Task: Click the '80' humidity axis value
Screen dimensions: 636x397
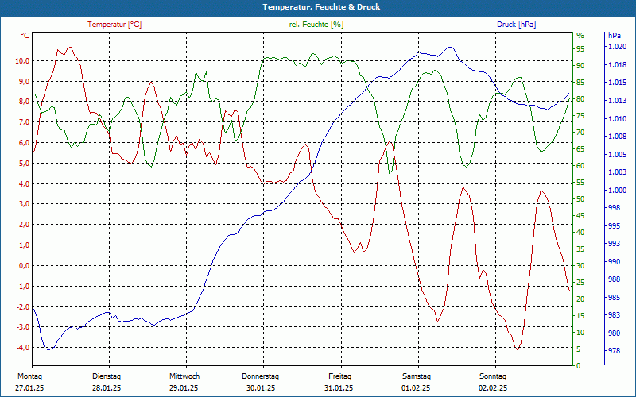Action: (581, 98)
